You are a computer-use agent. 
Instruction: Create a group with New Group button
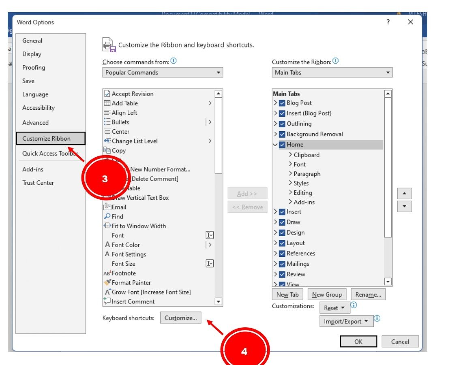click(327, 295)
